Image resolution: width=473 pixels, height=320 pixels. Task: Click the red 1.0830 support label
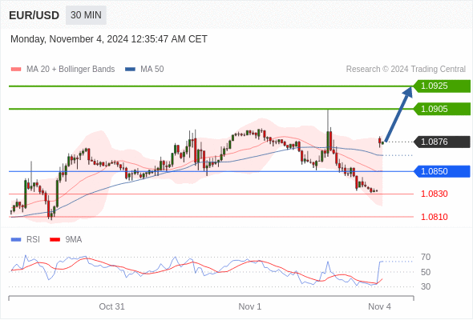coord(434,194)
